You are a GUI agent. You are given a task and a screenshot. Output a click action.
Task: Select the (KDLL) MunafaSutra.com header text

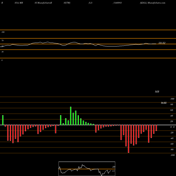152,3
